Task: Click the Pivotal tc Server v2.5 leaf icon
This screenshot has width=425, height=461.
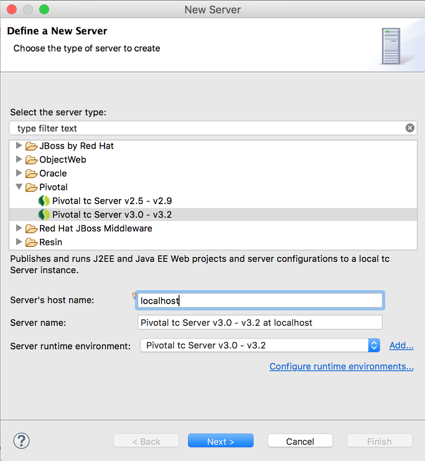Action: coord(44,201)
